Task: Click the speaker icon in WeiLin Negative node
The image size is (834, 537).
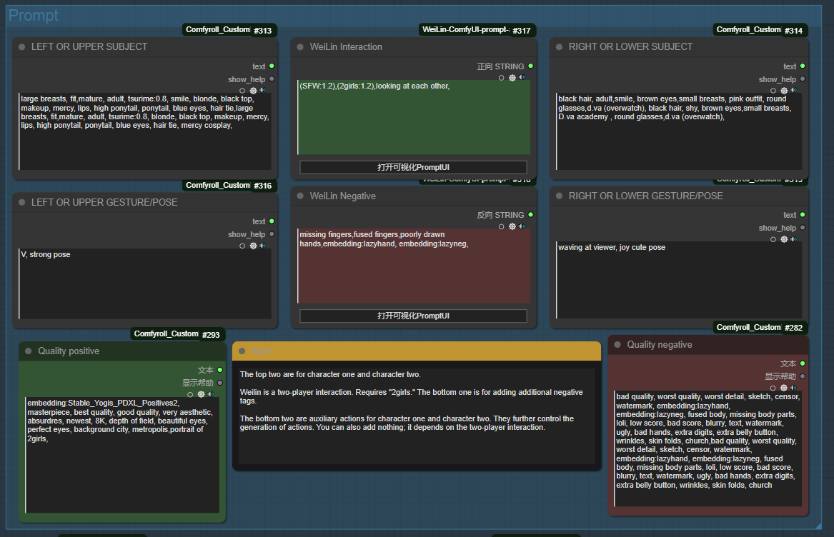Action: click(x=522, y=226)
